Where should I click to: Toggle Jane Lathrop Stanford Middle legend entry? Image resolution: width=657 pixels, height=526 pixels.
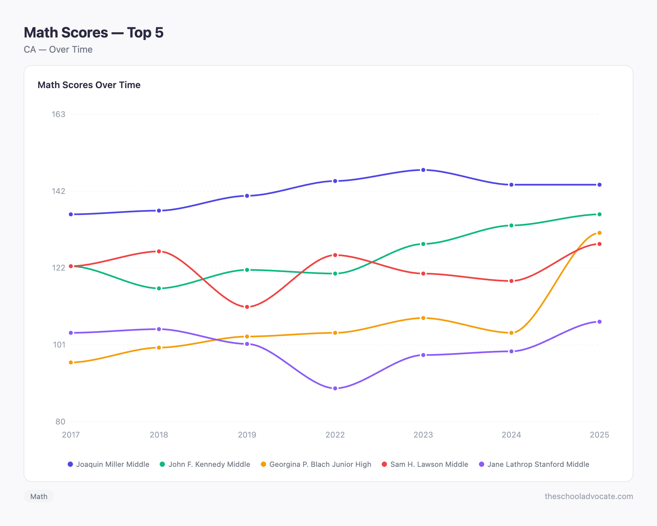[x=534, y=464]
